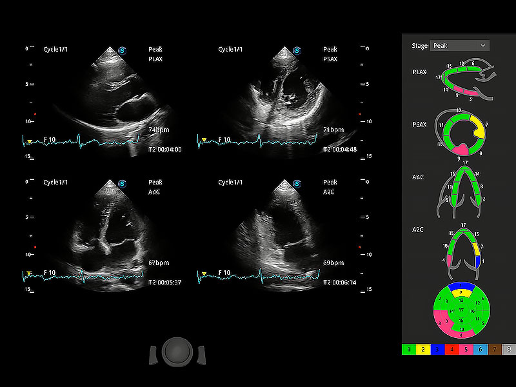Click the probe orientation marker on the PLAX view

(x=121, y=50)
